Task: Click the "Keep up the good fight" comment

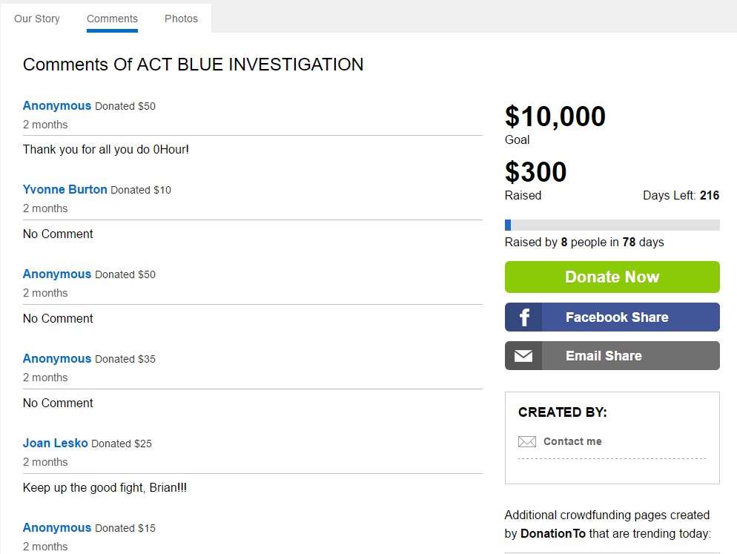Action: (105, 488)
